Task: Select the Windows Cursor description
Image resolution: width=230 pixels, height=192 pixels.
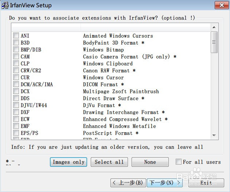Action: 104,78
